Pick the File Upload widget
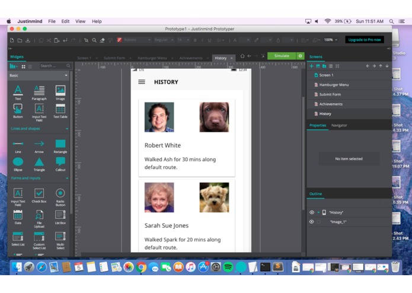This screenshot has width=412, height=293. (39, 219)
